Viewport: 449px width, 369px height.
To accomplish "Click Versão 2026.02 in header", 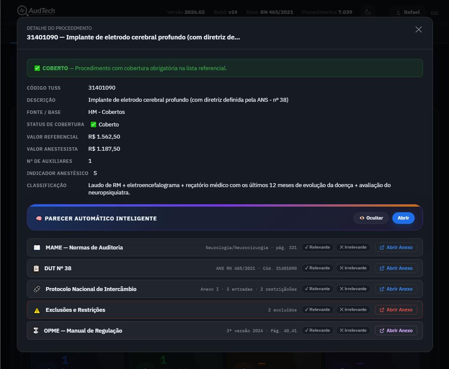I will click(186, 12).
